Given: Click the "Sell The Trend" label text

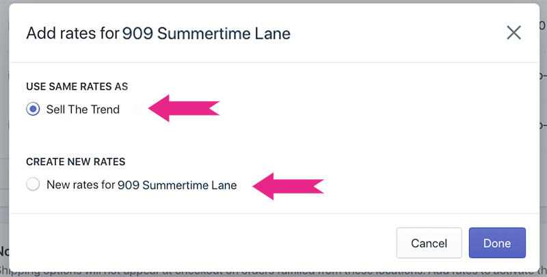Looking at the screenshot, I should point(83,109).
